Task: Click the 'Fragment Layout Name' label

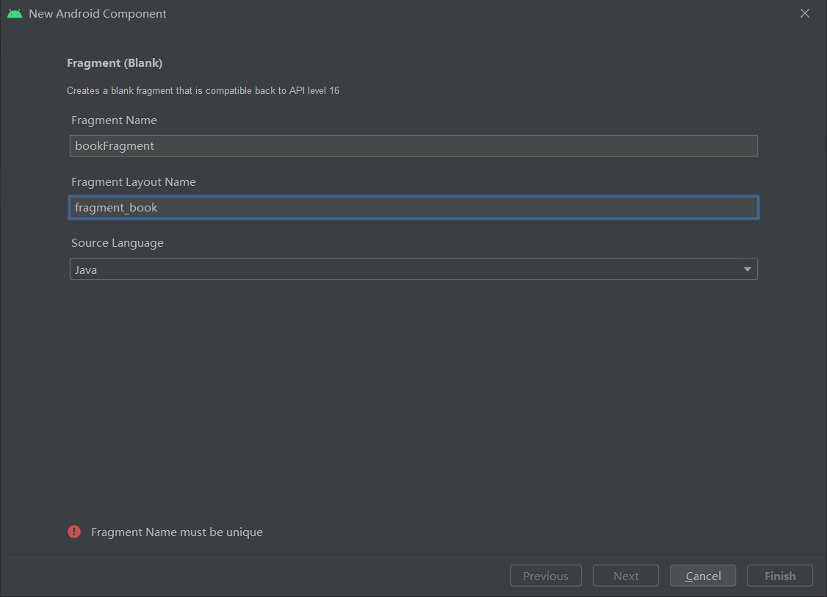Action: click(x=134, y=182)
